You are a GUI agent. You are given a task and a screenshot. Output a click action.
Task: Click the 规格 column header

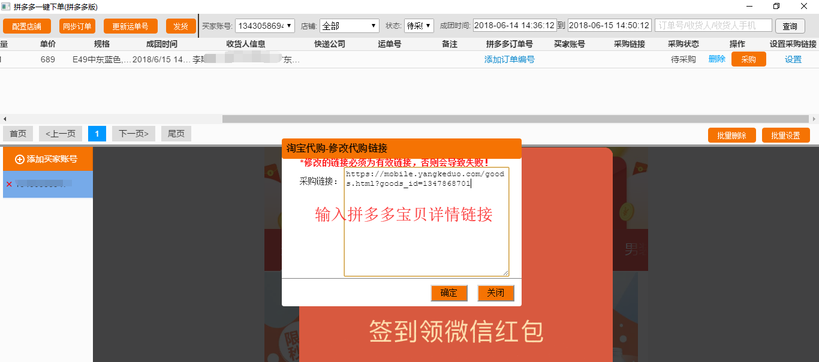[x=102, y=44]
